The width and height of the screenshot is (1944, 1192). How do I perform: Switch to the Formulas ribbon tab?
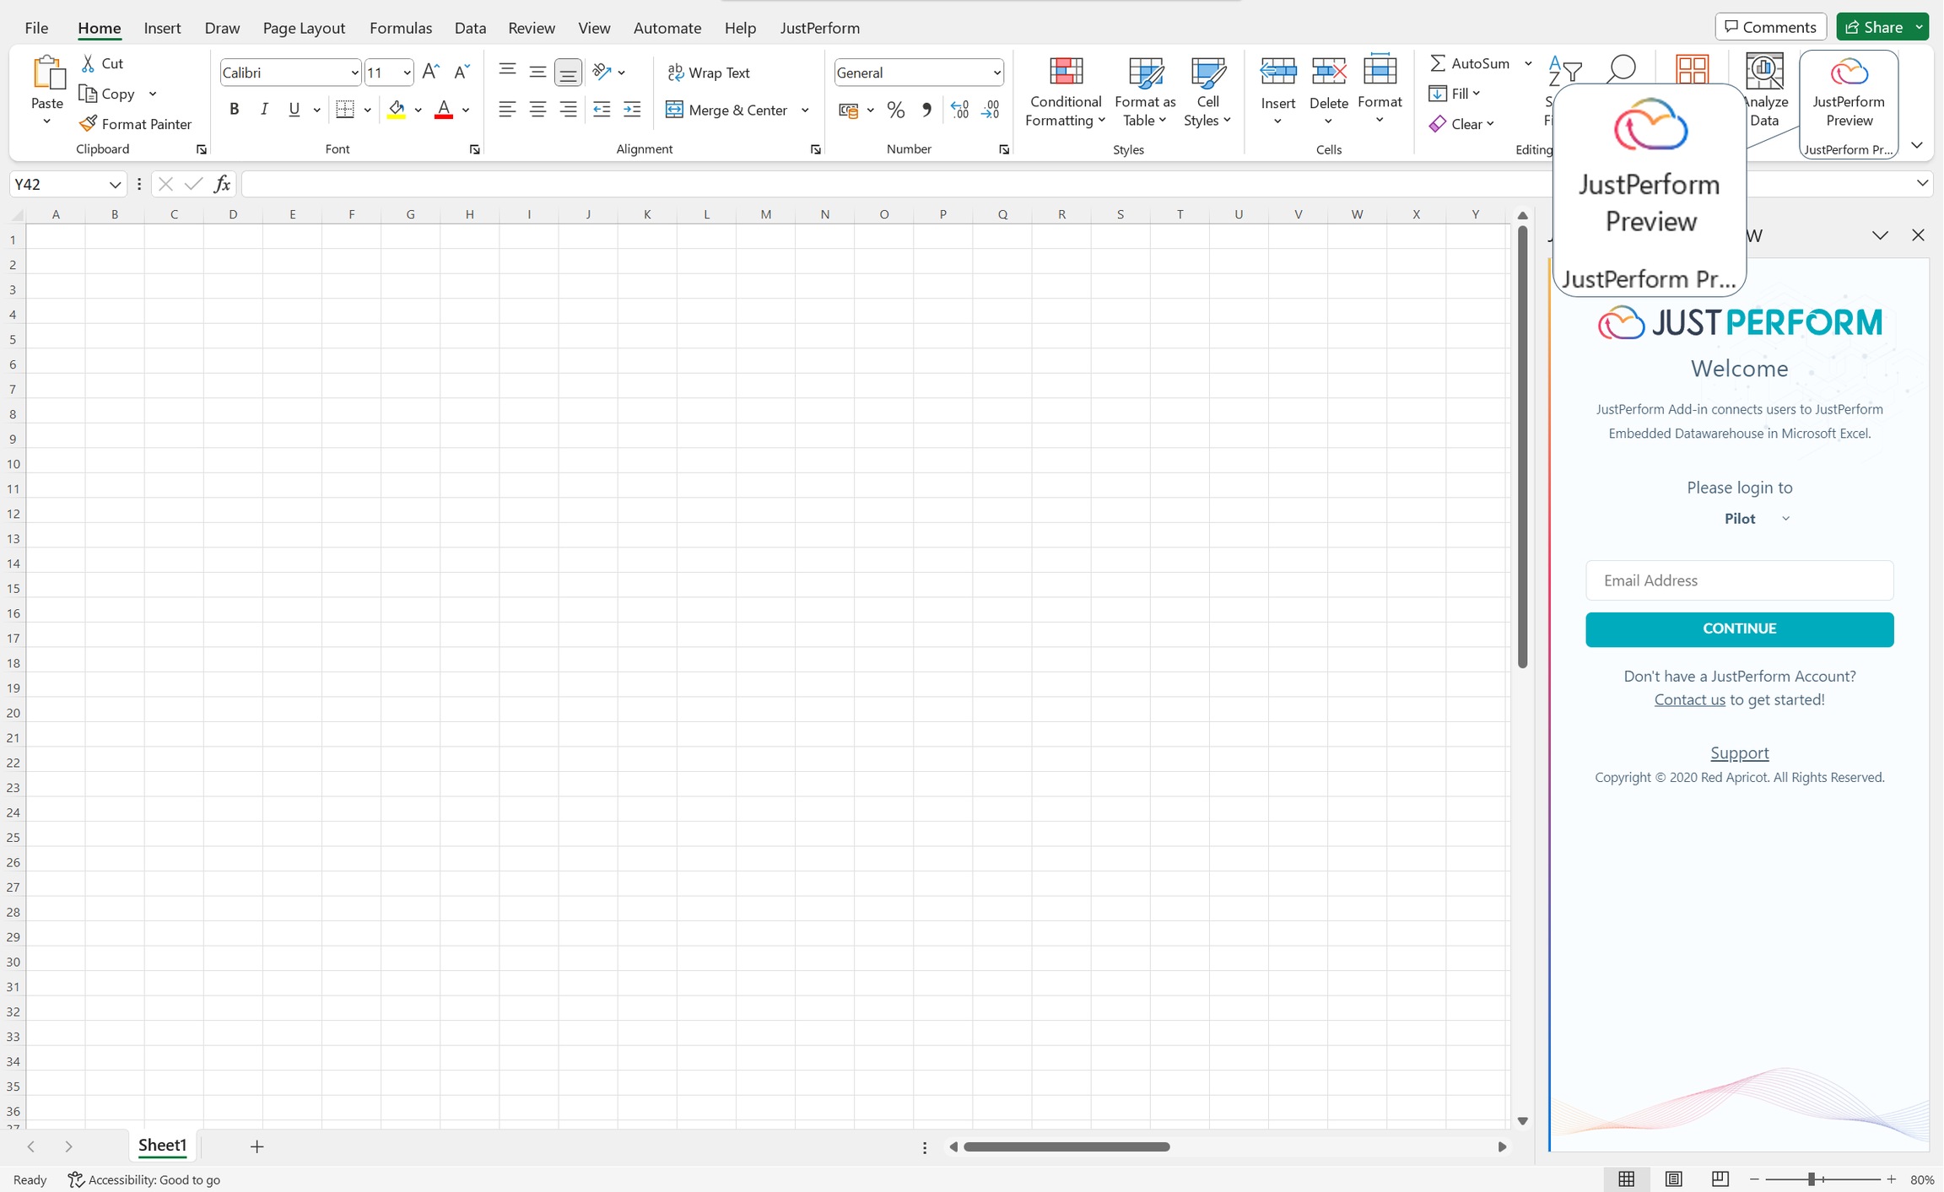pos(401,27)
